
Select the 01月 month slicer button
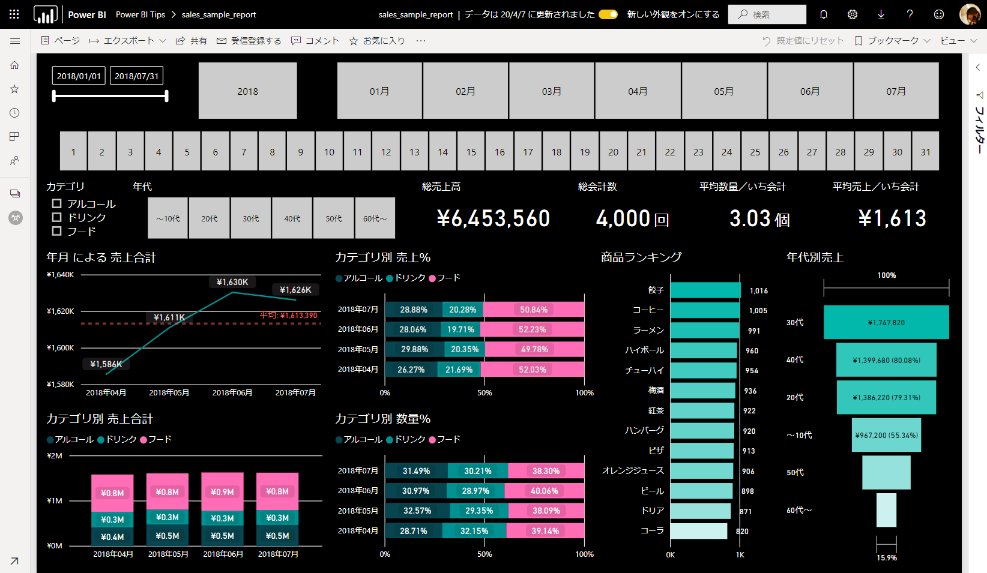379,91
